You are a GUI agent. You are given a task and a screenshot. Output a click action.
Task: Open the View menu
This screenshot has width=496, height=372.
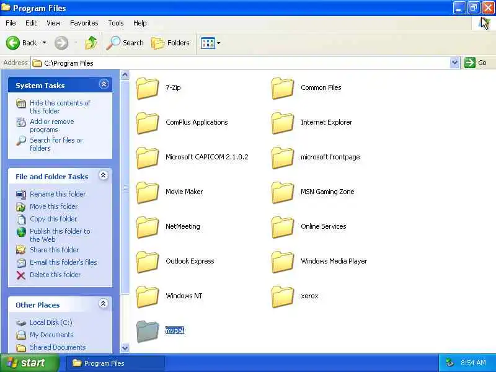[53, 23]
